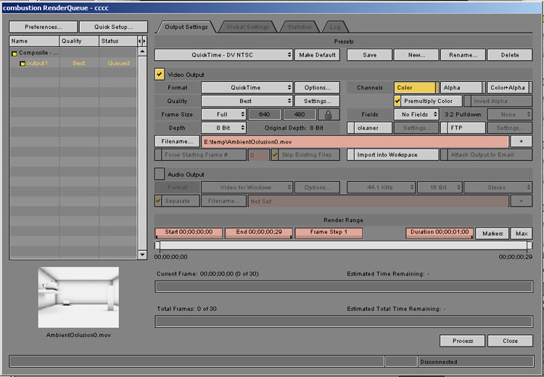
Task: Create a New preset
Action: pyautogui.click(x=416, y=55)
